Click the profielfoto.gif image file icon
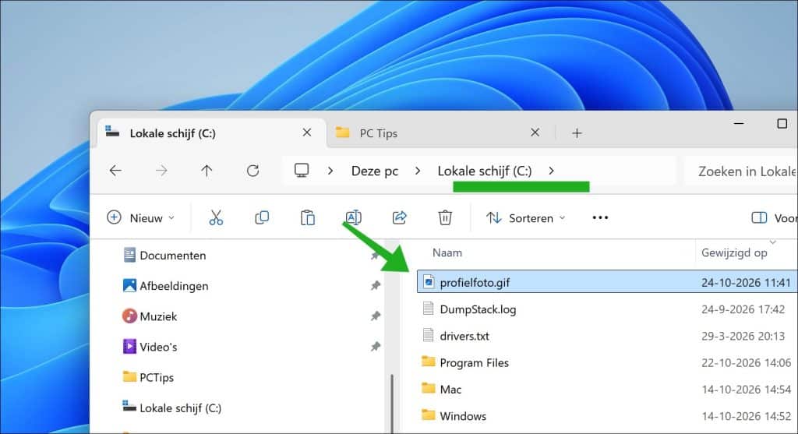798x434 pixels. click(429, 281)
